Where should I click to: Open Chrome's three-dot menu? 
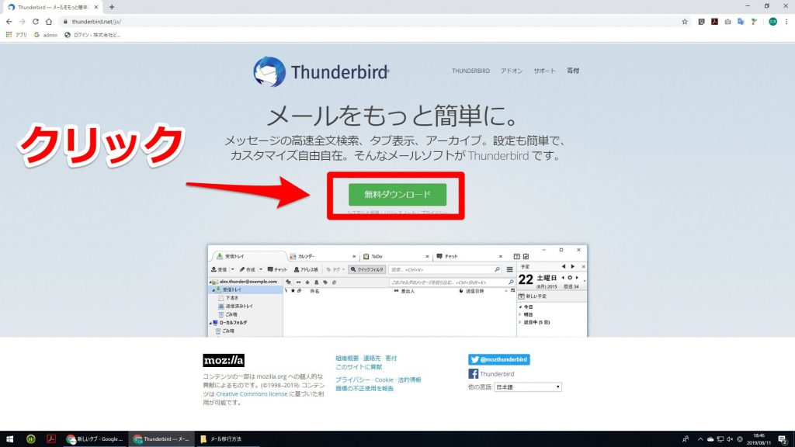786,21
